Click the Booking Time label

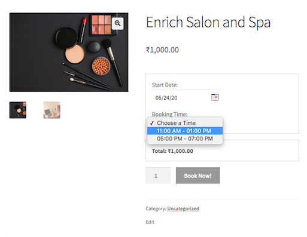(x=169, y=114)
